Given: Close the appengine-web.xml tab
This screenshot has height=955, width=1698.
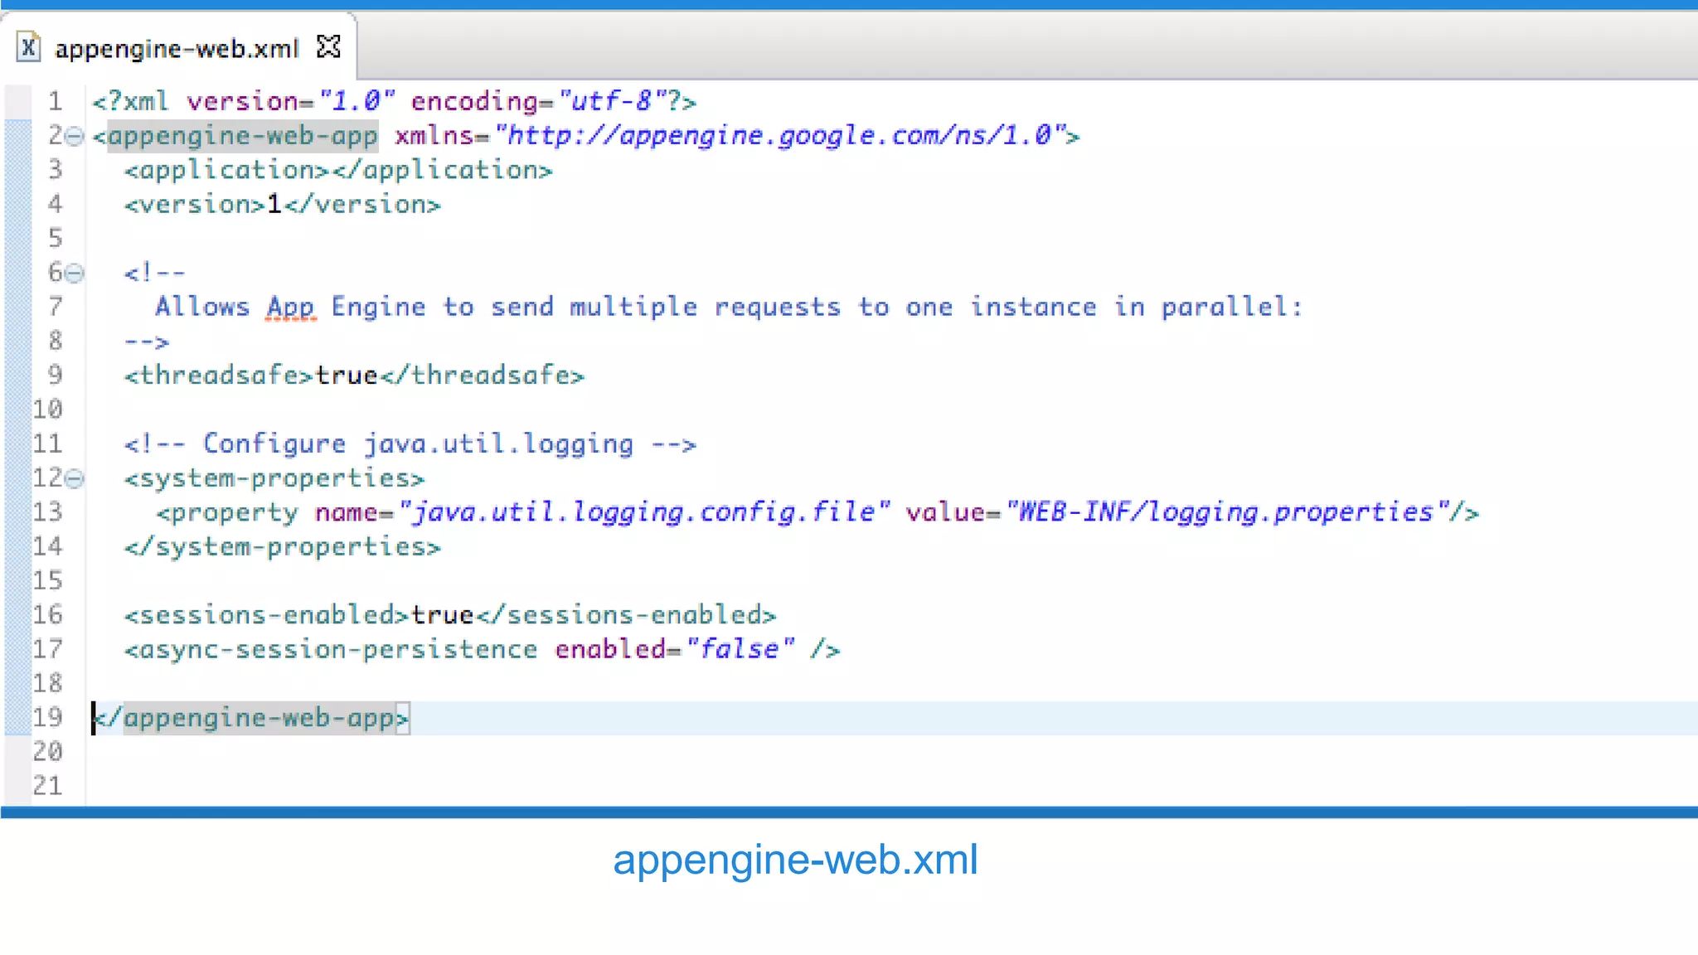Looking at the screenshot, I should click(x=328, y=46).
